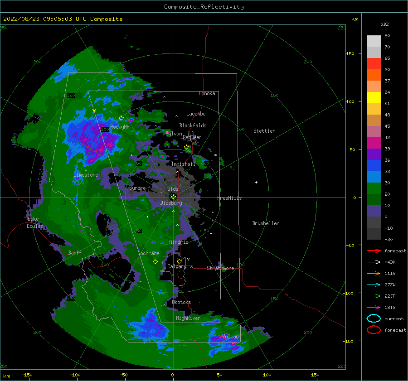Click the Composite_Reflectivity title
The width and height of the screenshot is (408, 381).
(204, 7)
